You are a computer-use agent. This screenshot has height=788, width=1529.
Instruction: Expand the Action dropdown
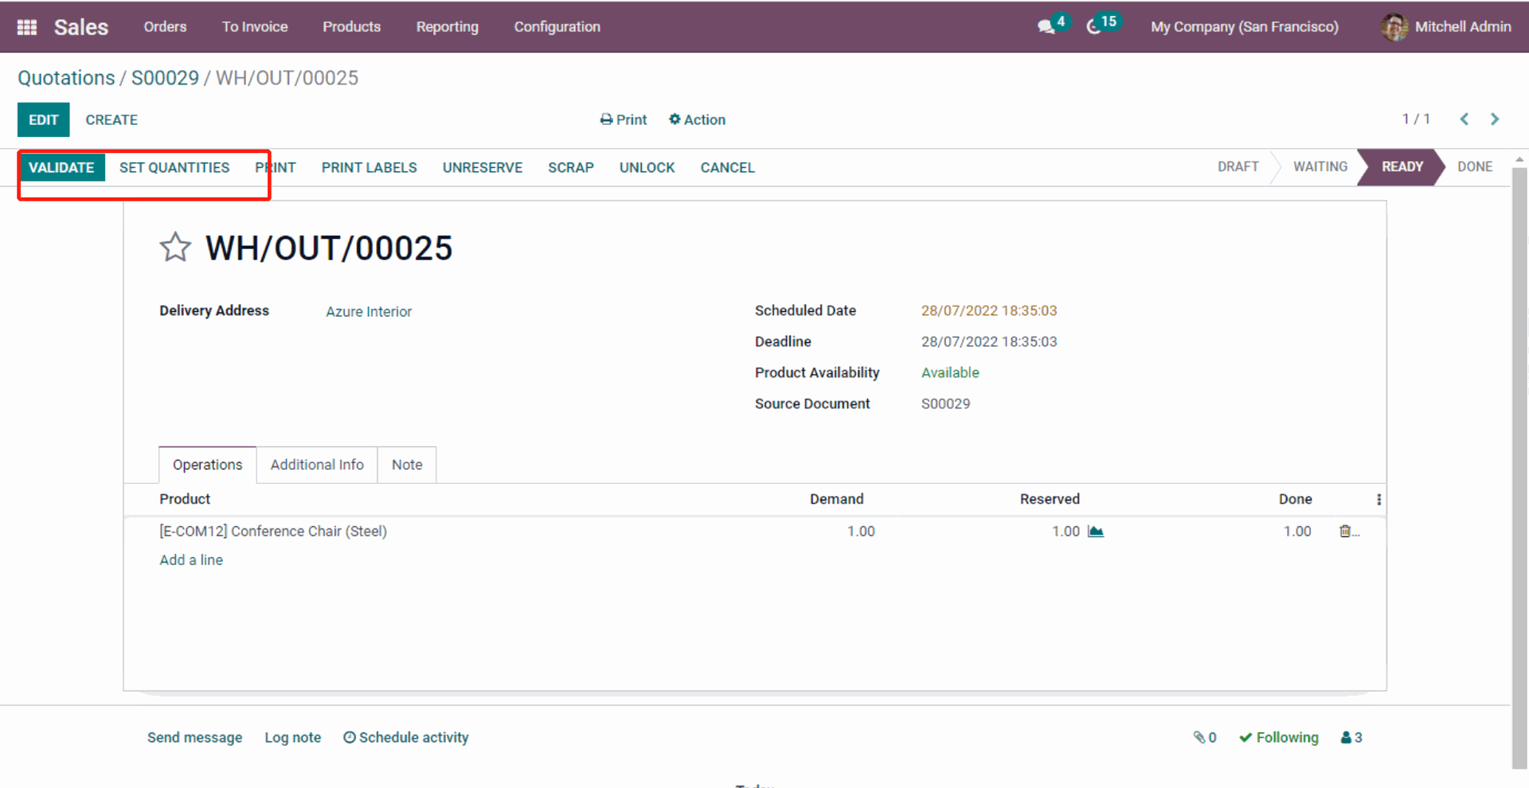697,119
